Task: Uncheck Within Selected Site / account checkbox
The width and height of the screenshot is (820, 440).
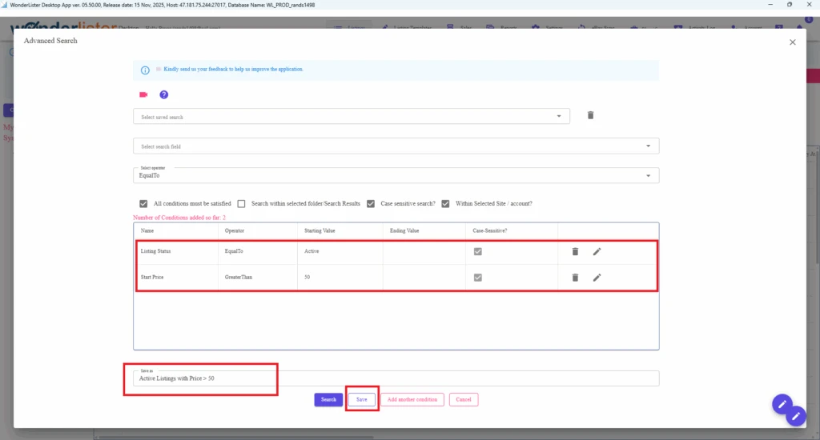Action: pos(445,203)
